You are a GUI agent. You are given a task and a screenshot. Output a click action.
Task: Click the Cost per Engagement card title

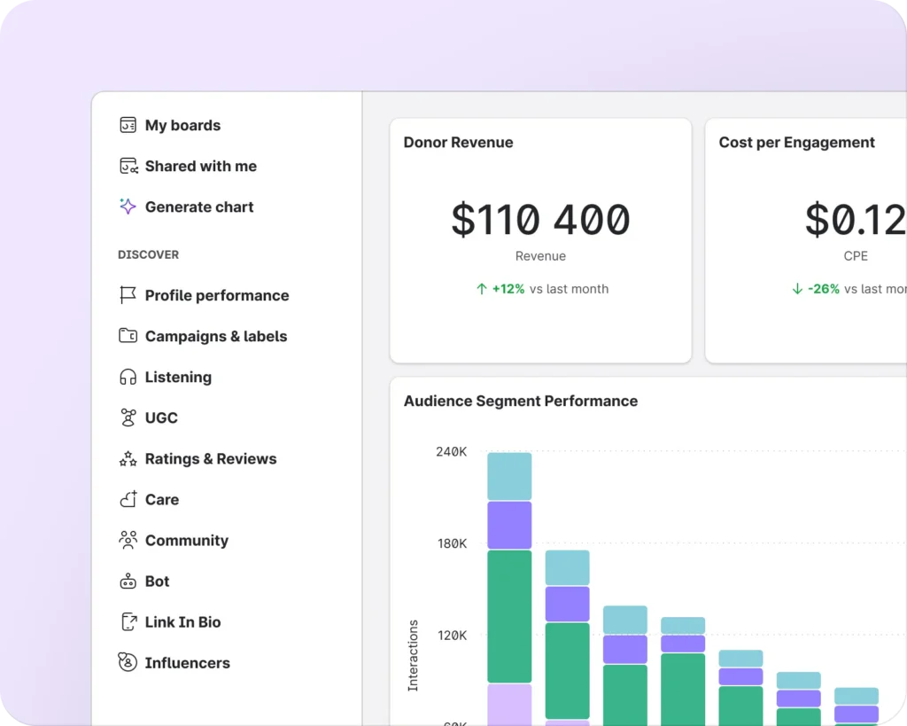pyautogui.click(x=796, y=143)
